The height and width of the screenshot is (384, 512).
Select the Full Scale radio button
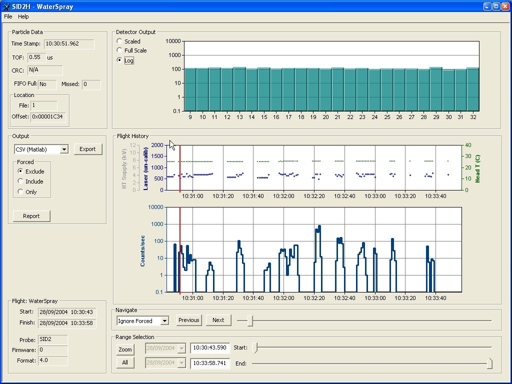pyautogui.click(x=119, y=50)
